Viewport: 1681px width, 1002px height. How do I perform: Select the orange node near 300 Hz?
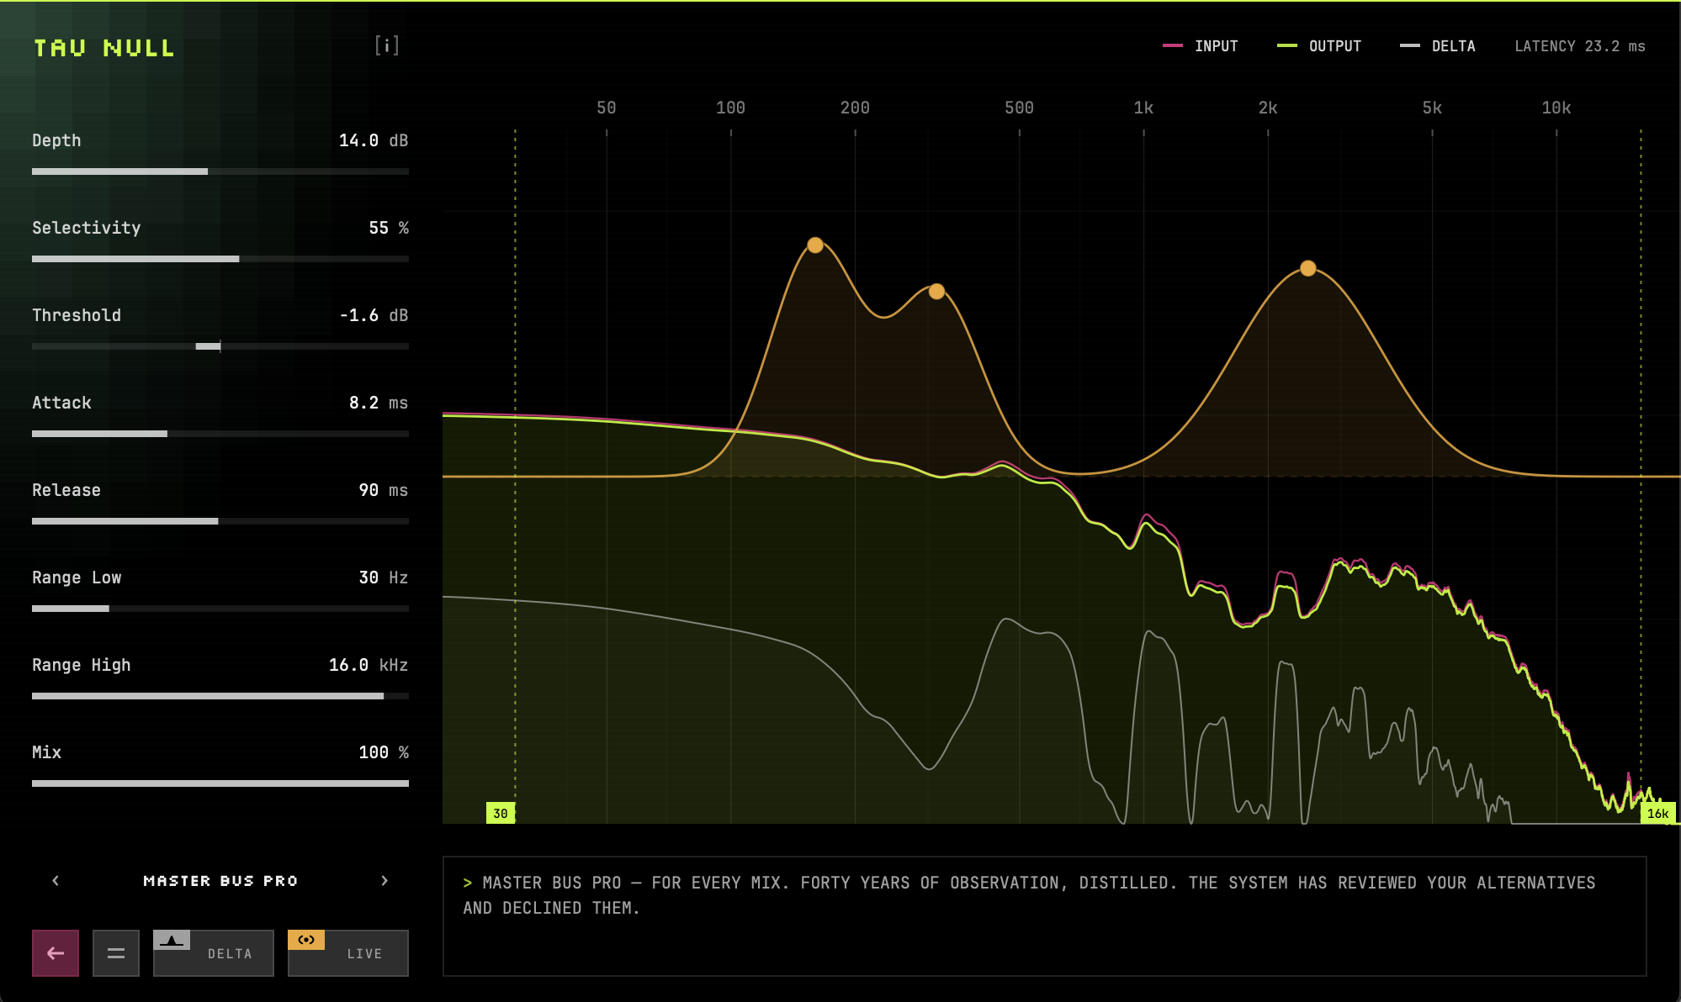coord(936,292)
